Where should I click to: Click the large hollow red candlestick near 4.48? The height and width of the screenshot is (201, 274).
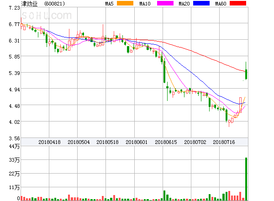click(241, 105)
